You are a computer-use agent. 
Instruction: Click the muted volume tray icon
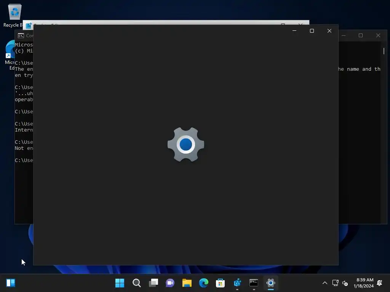click(x=345, y=283)
